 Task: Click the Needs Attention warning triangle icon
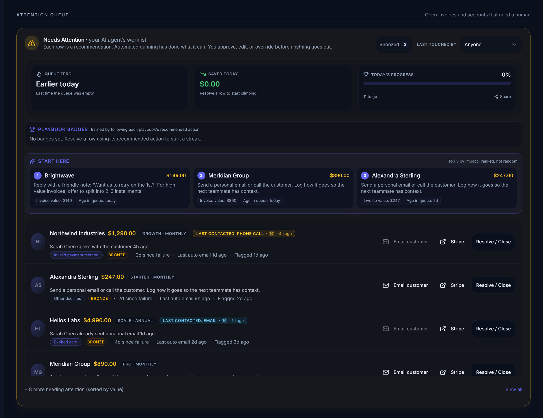32,43
